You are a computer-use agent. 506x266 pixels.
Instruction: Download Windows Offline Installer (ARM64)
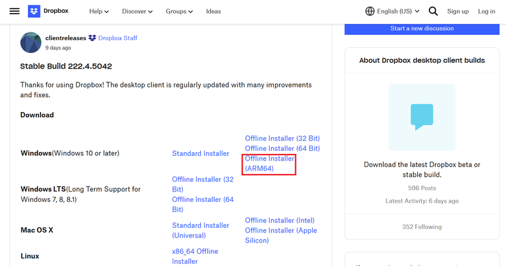[269, 163]
